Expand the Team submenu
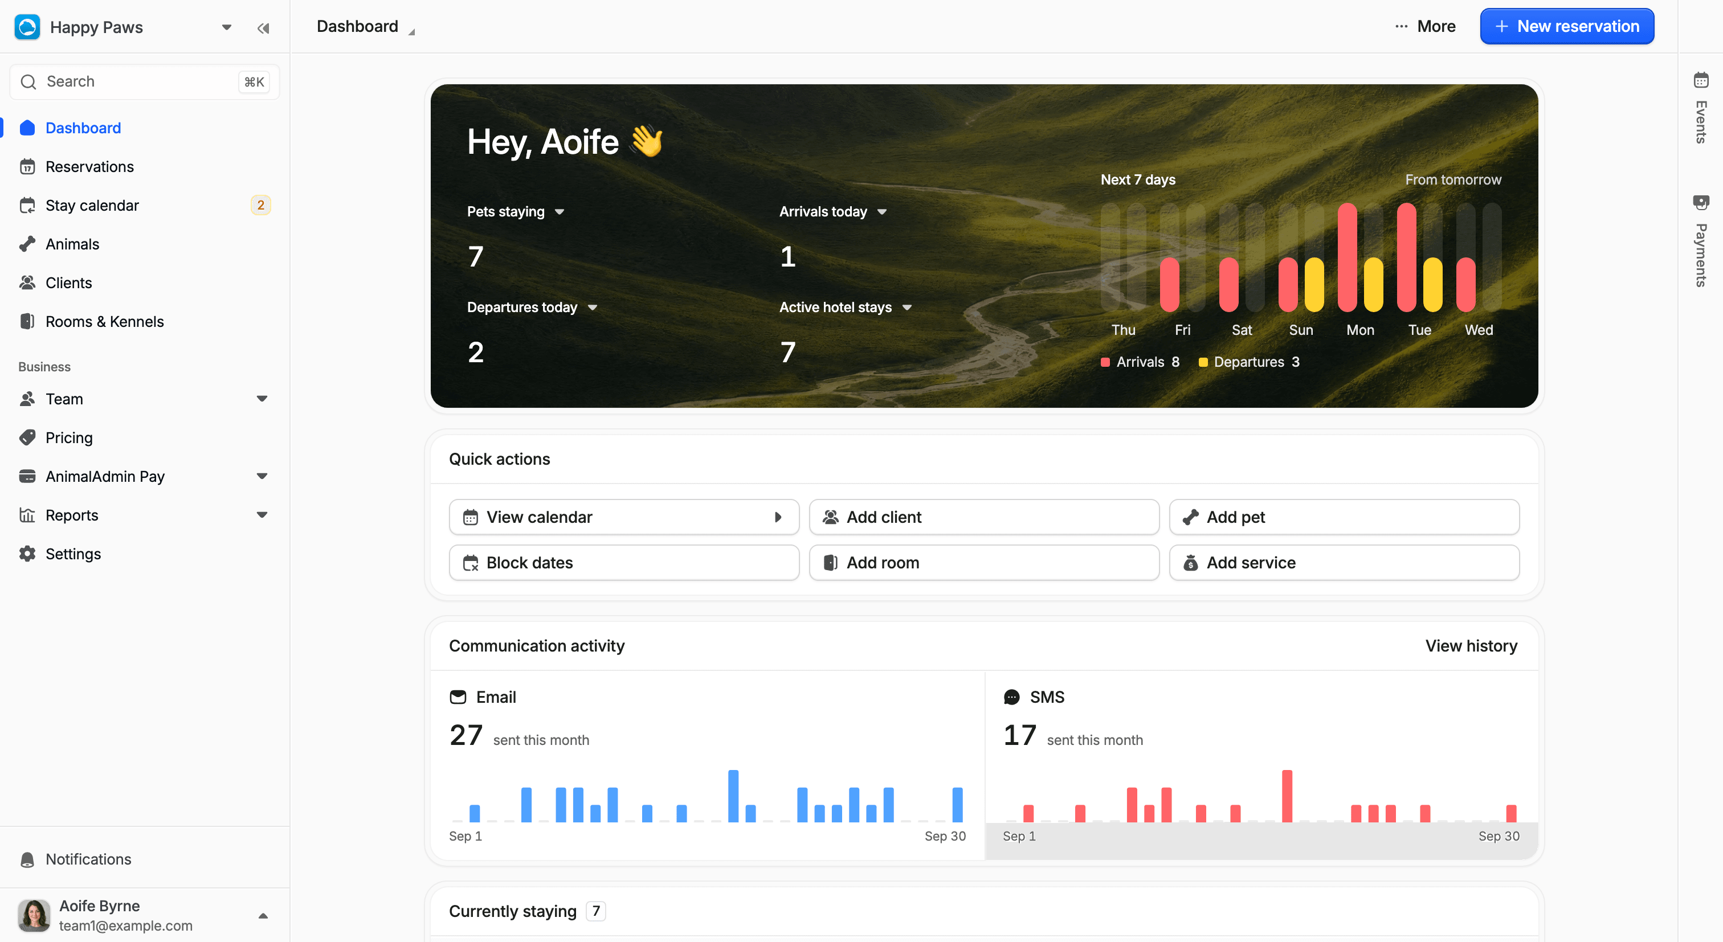The height and width of the screenshot is (942, 1723). coord(262,399)
